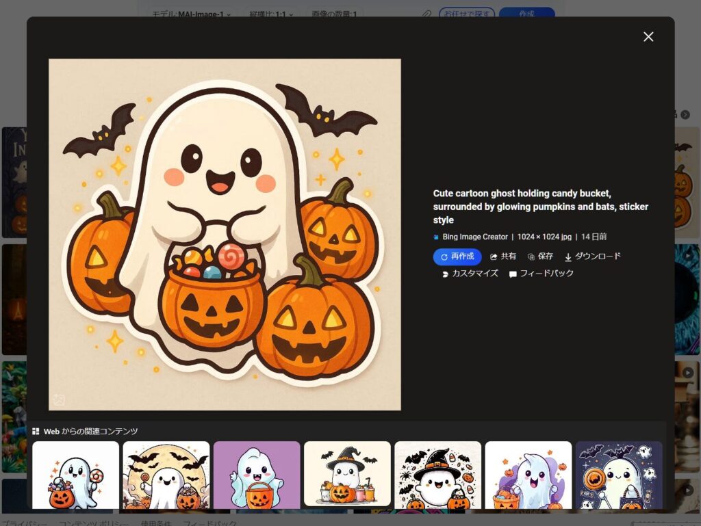
Task: Select related thumbnail of ghost before moon
Action: point(166,475)
